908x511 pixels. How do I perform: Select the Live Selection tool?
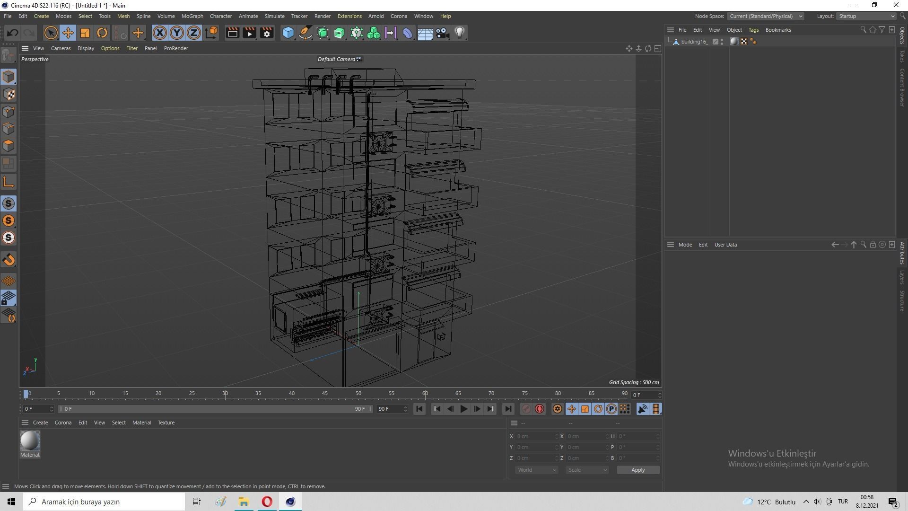[x=51, y=33]
